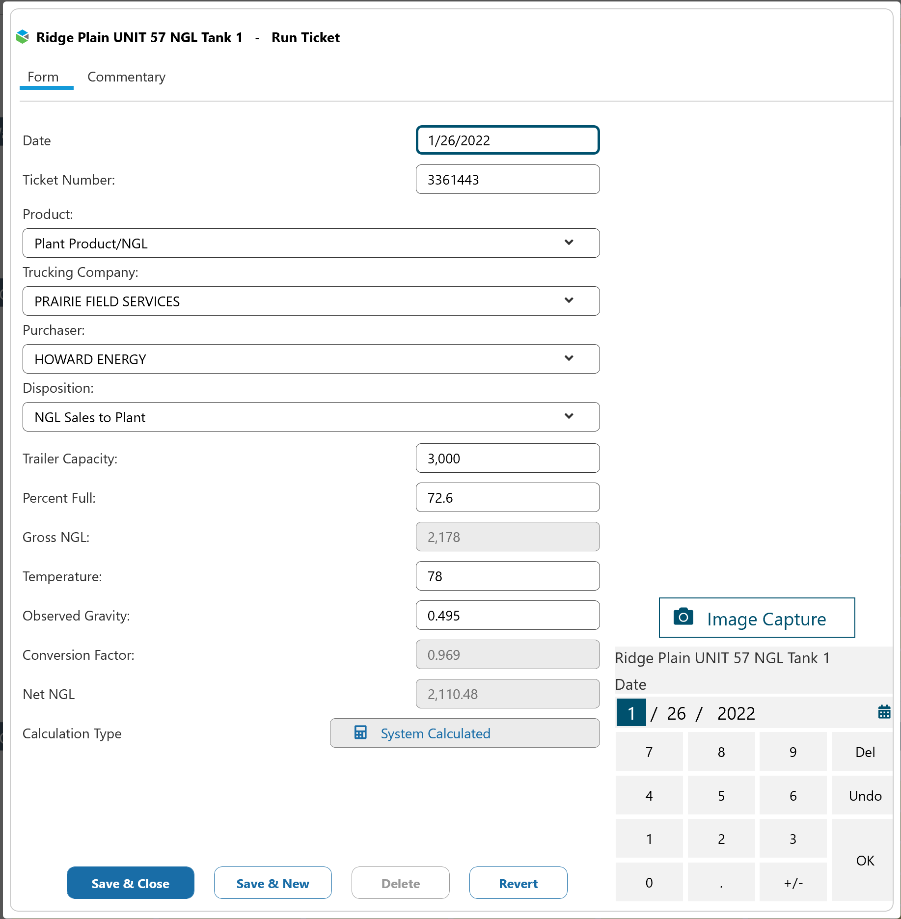This screenshot has width=901, height=919.
Task: Confirm keypad entry with OK
Action: [x=865, y=861]
